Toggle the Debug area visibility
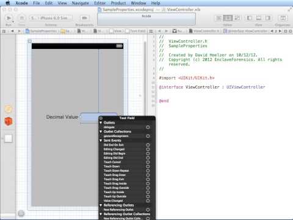293x220 pixels. 259,18
